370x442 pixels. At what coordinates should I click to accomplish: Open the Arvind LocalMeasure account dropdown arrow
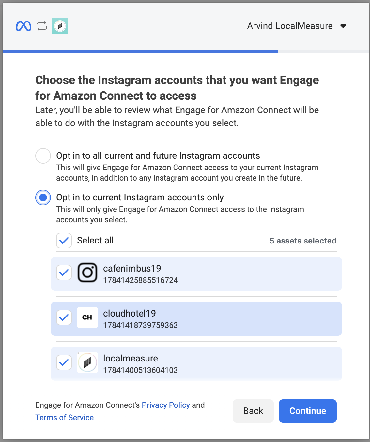[x=343, y=26]
